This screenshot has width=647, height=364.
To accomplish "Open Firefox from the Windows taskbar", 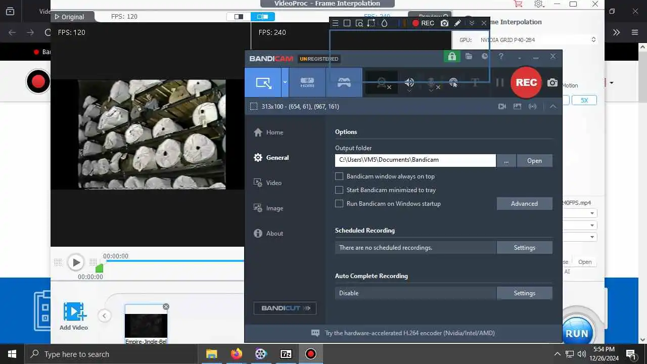I will (236, 354).
